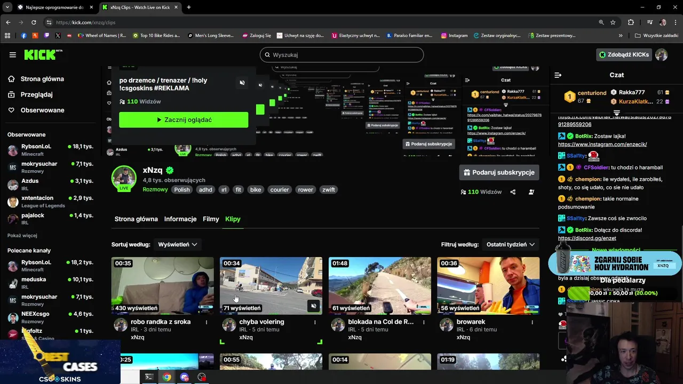Viewport: 683px width, 384px height.
Task: Bookmark this page with star icon
Action: pos(613,22)
